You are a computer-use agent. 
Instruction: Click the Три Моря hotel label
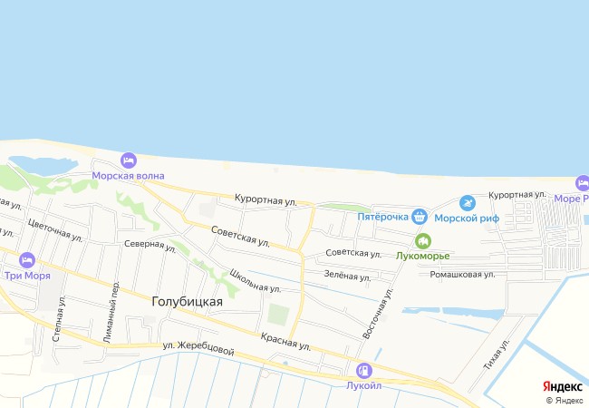click(27, 276)
